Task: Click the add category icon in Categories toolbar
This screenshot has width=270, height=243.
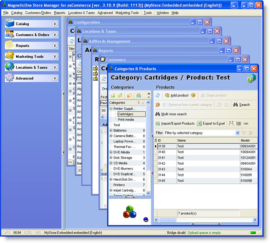Action: (x=113, y=95)
